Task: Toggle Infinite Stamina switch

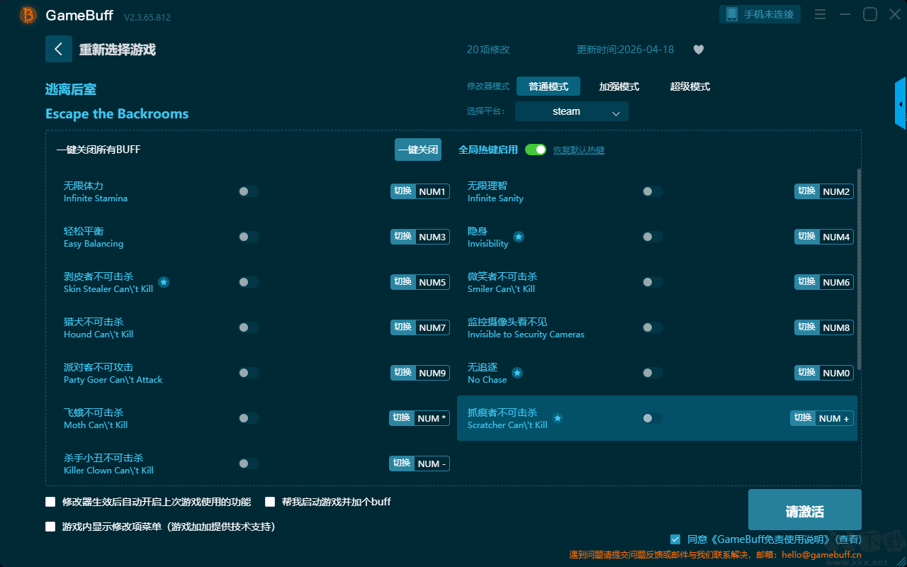Action: click(249, 191)
